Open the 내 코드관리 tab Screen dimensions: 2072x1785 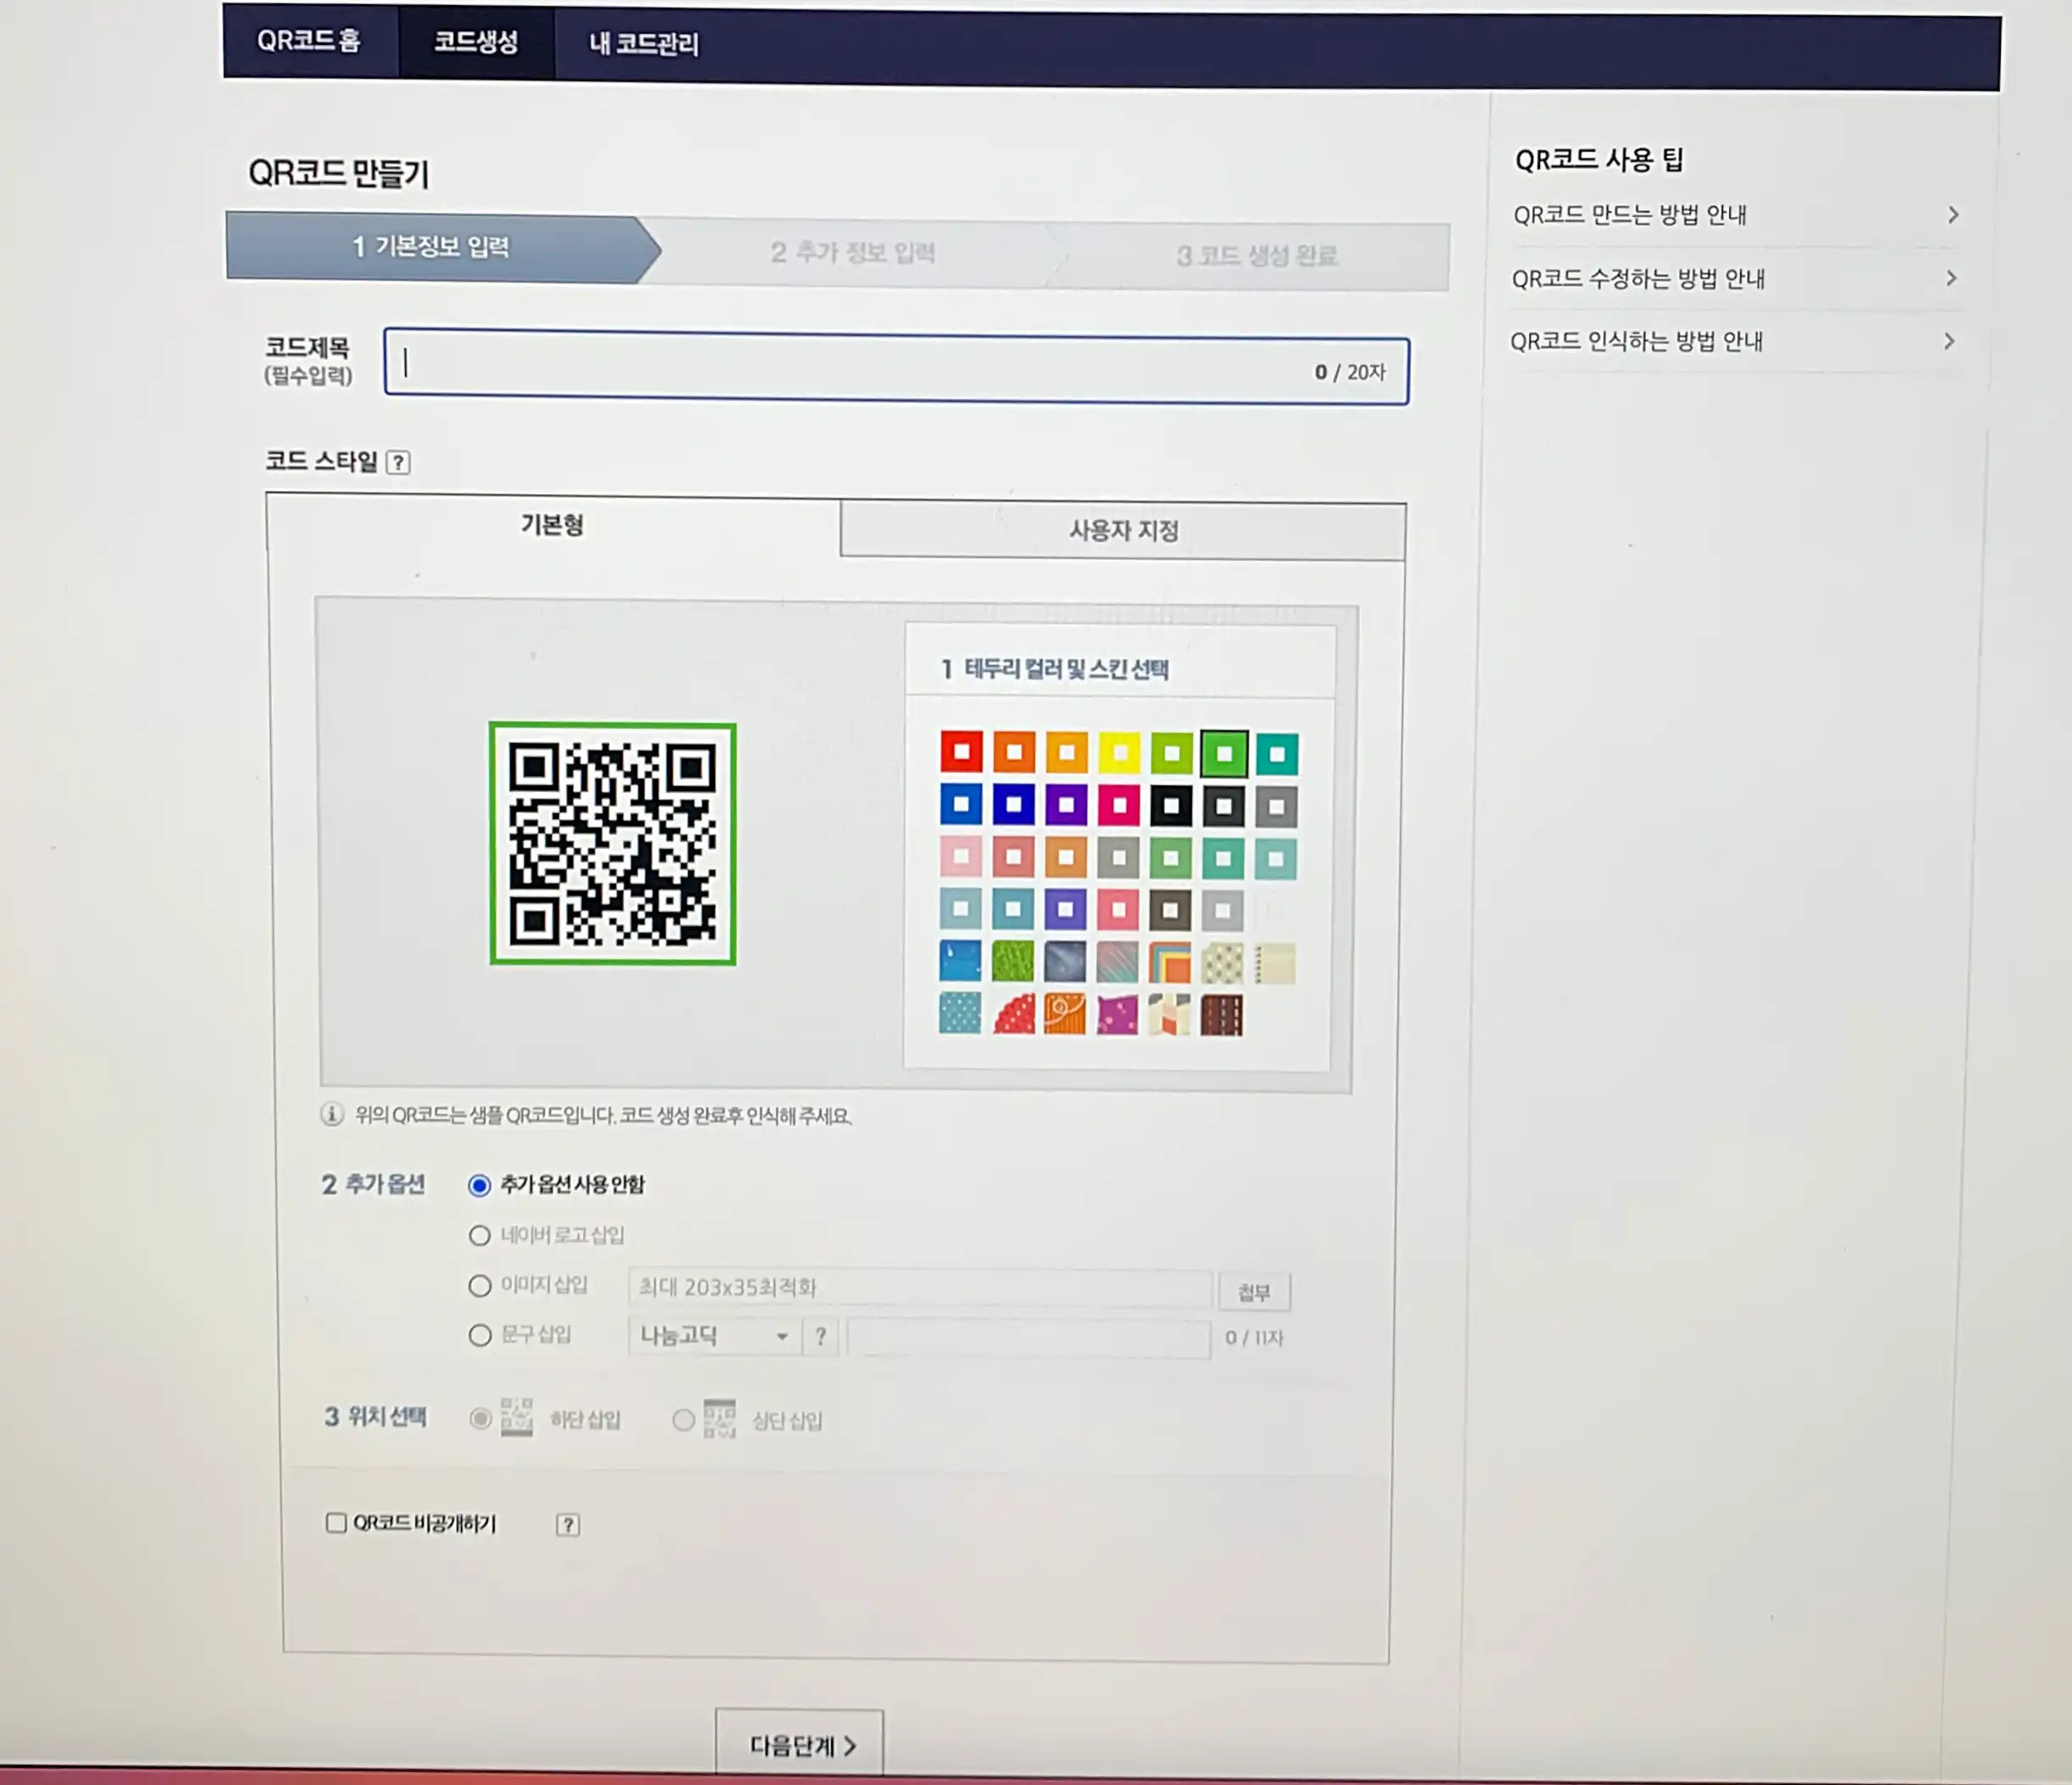coord(644,44)
